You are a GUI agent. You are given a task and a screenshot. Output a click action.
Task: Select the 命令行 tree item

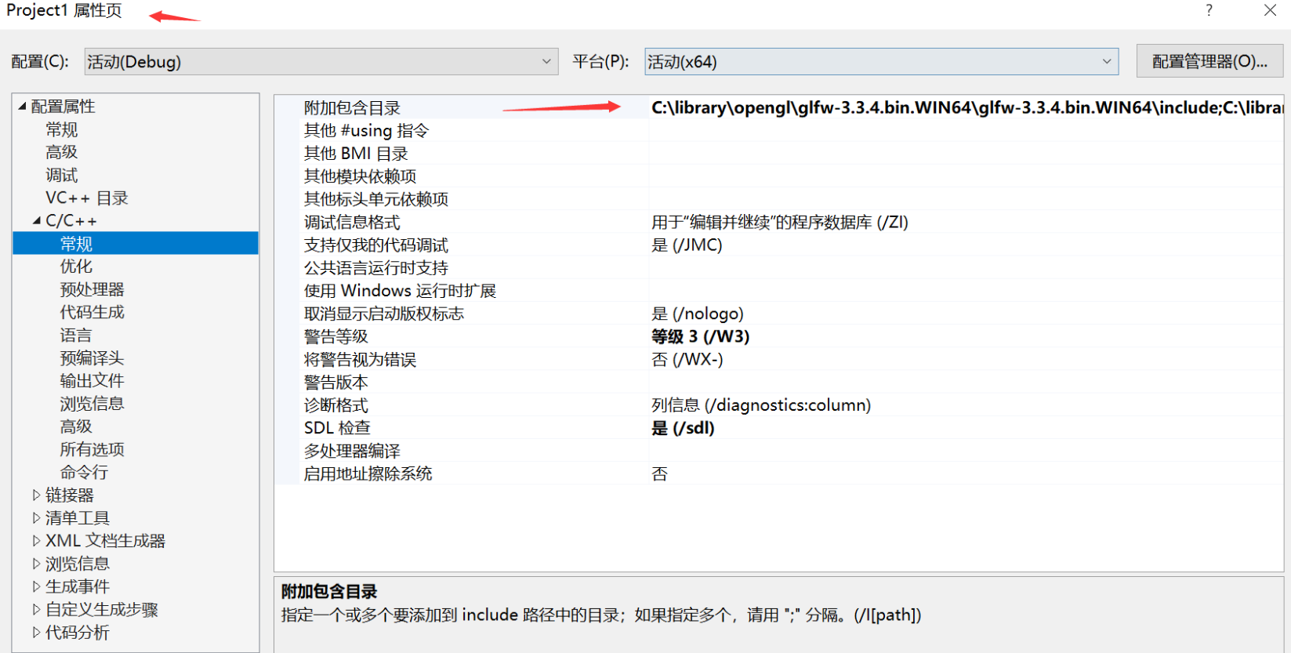tap(84, 472)
